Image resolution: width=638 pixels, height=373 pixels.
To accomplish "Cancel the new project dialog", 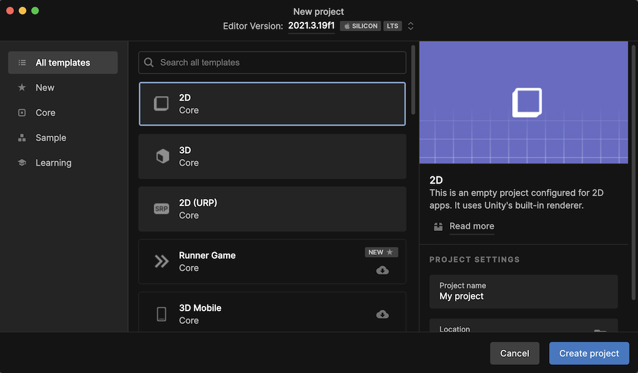I will 514,353.
